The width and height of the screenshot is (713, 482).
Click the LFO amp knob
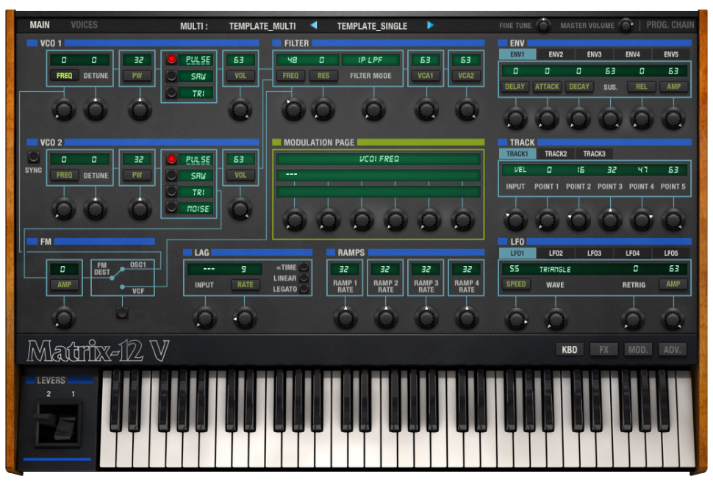pos(673,318)
